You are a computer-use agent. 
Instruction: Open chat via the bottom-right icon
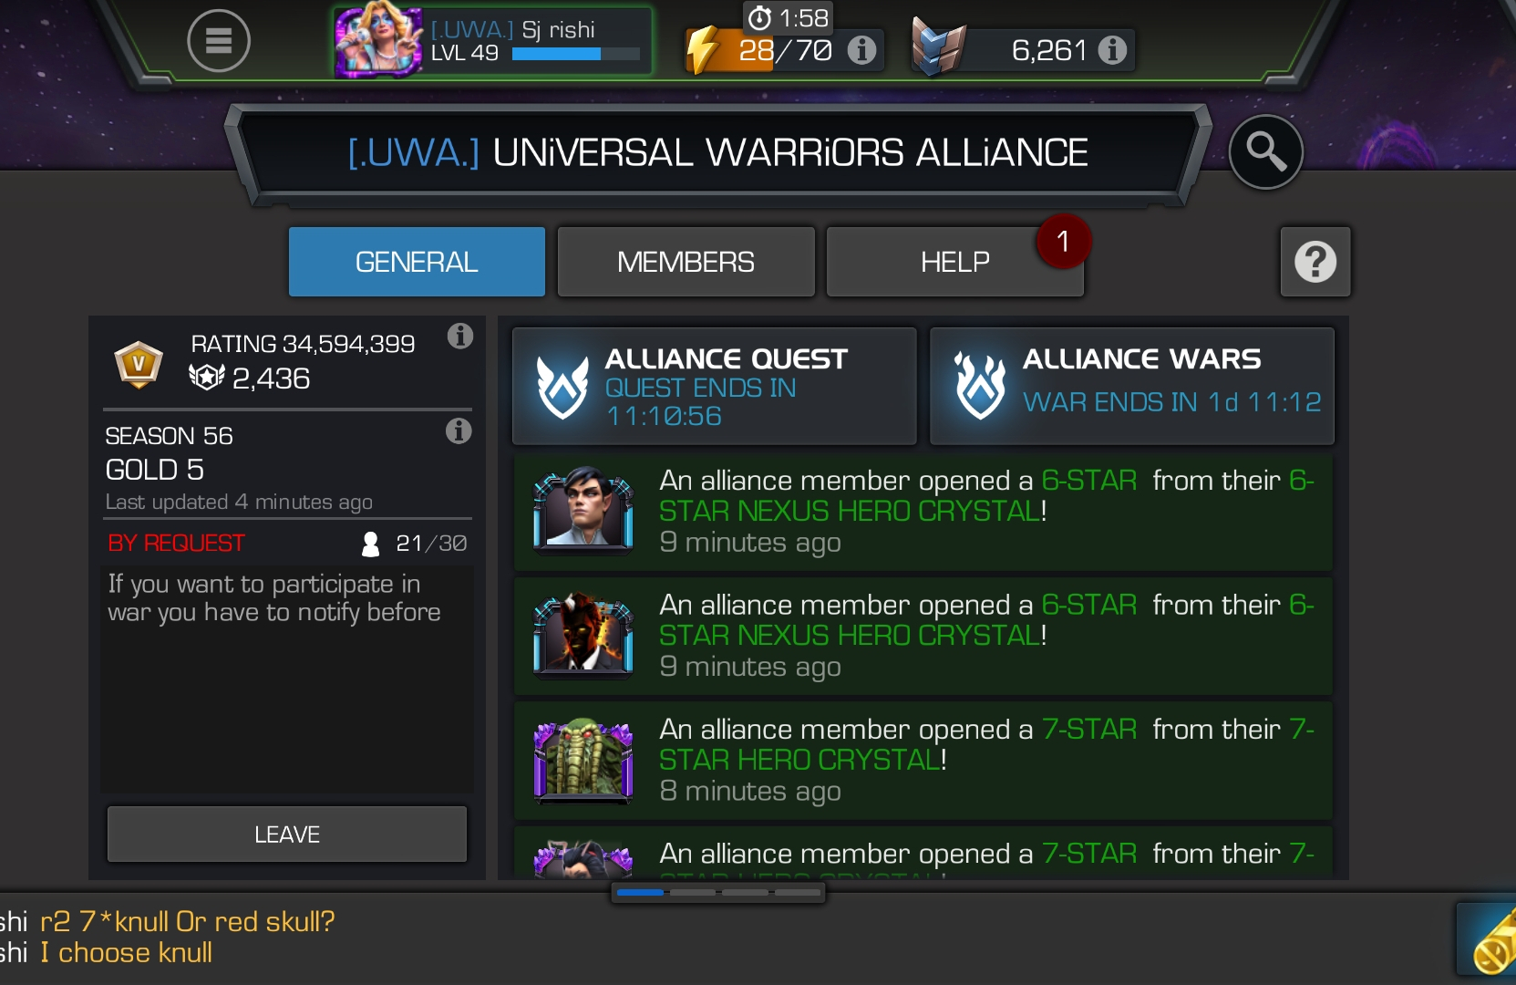point(1487,939)
